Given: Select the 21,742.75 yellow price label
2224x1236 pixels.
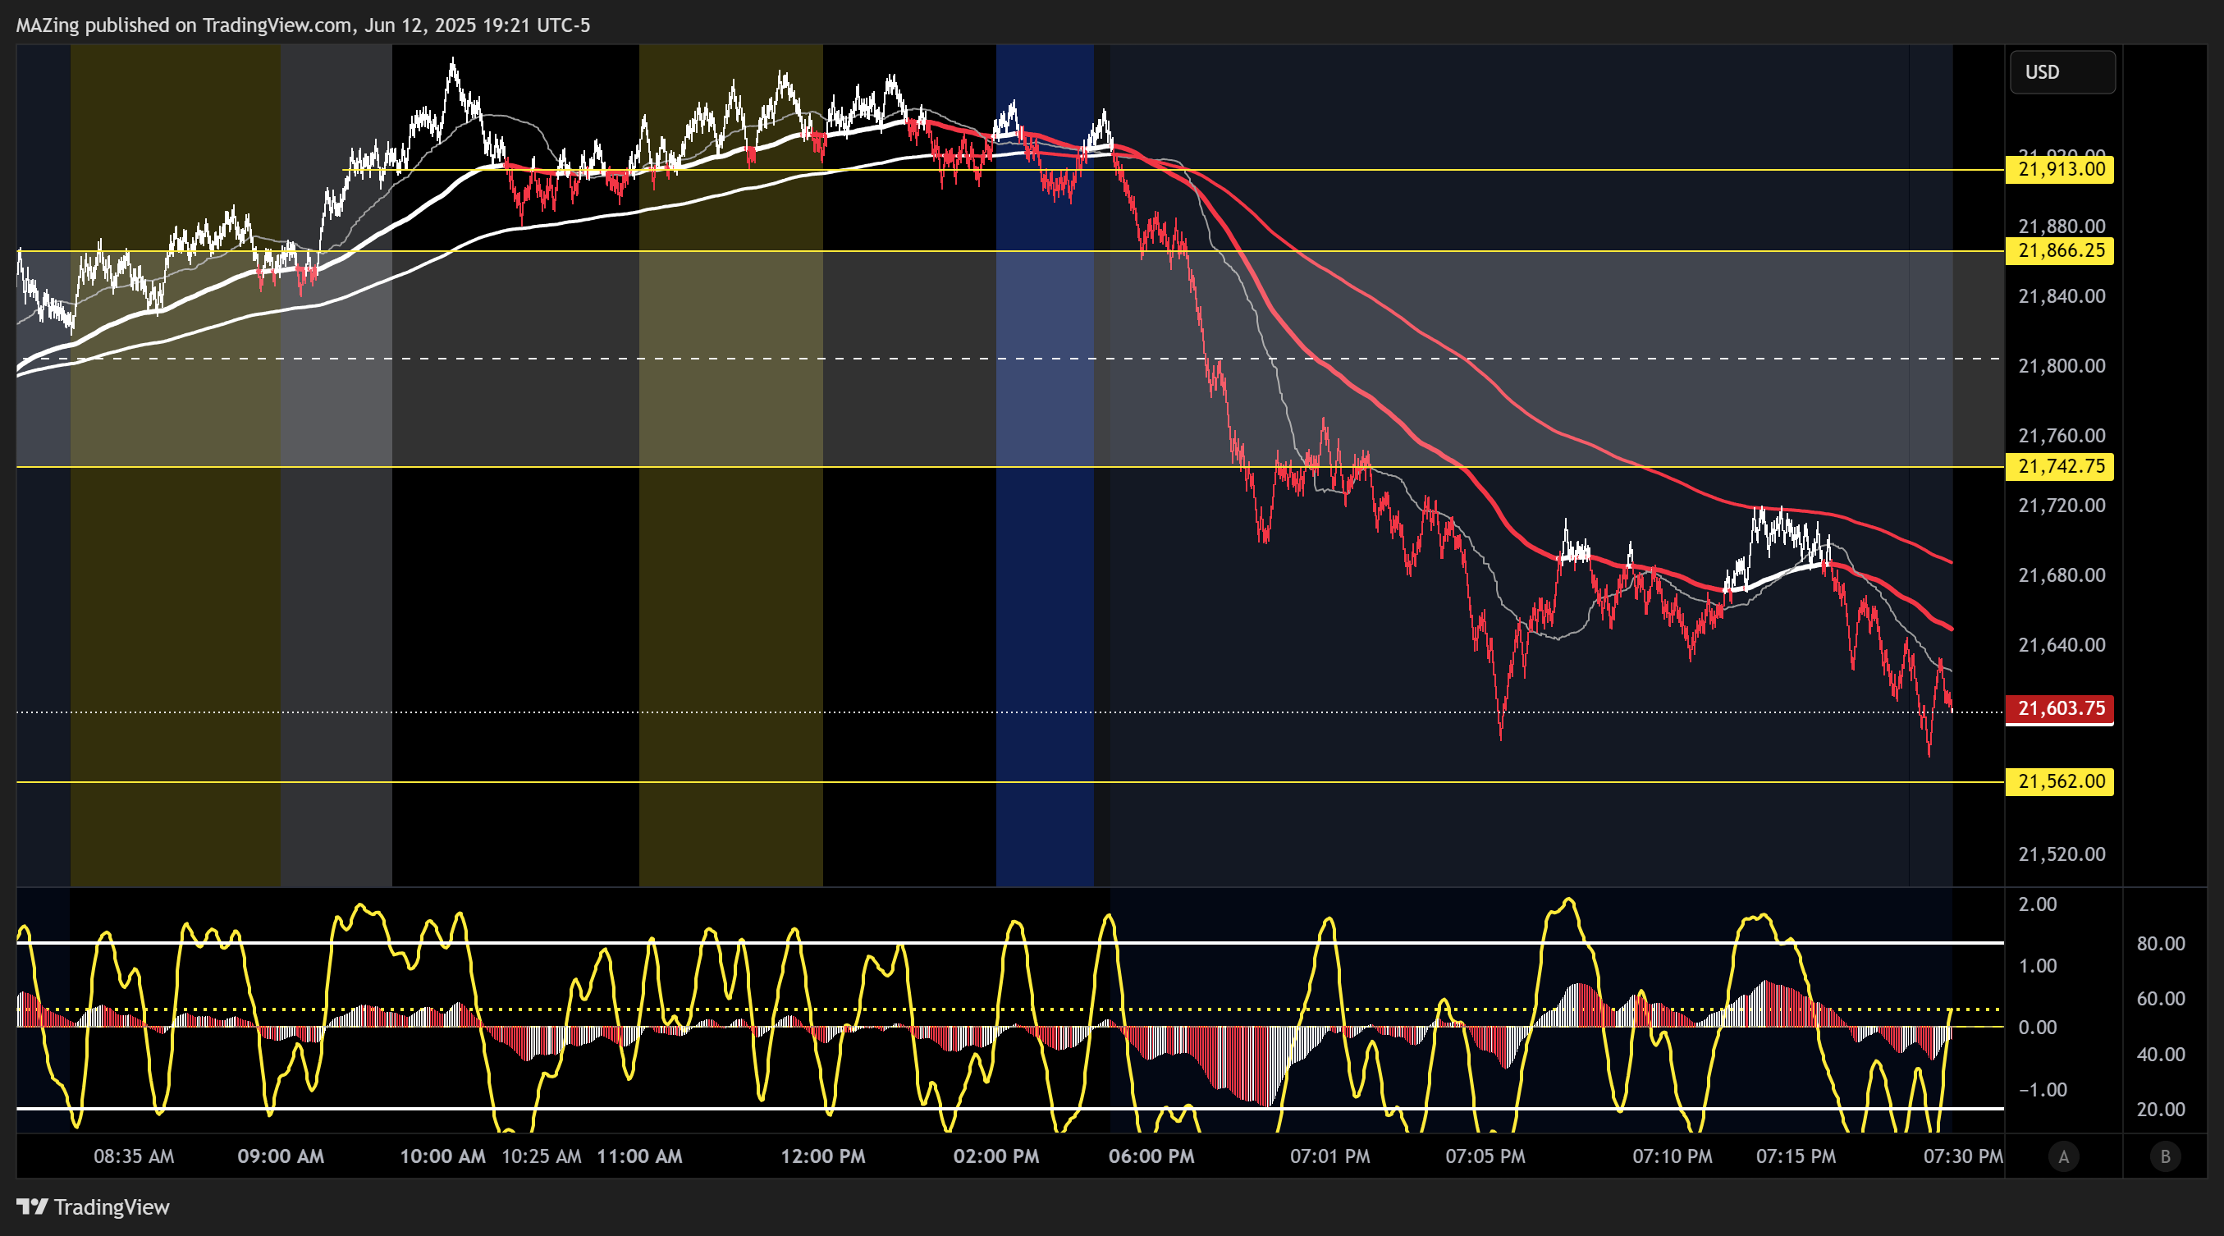Looking at the screenshot, I should click(x=2059, y=467).
